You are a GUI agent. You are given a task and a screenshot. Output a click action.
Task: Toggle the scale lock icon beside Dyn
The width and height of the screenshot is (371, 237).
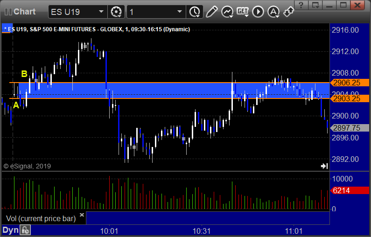(x=25, y=230)
